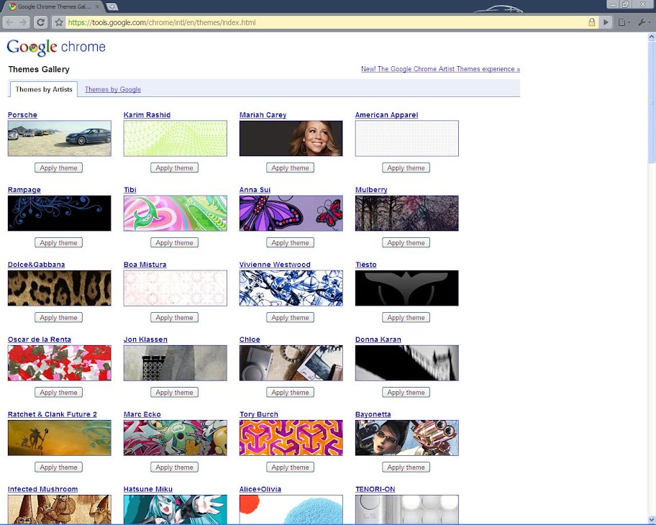The width and height of the screenshot is (656, 525).
Task: Open a new tab with the plus button
Action: pos(112,6)
